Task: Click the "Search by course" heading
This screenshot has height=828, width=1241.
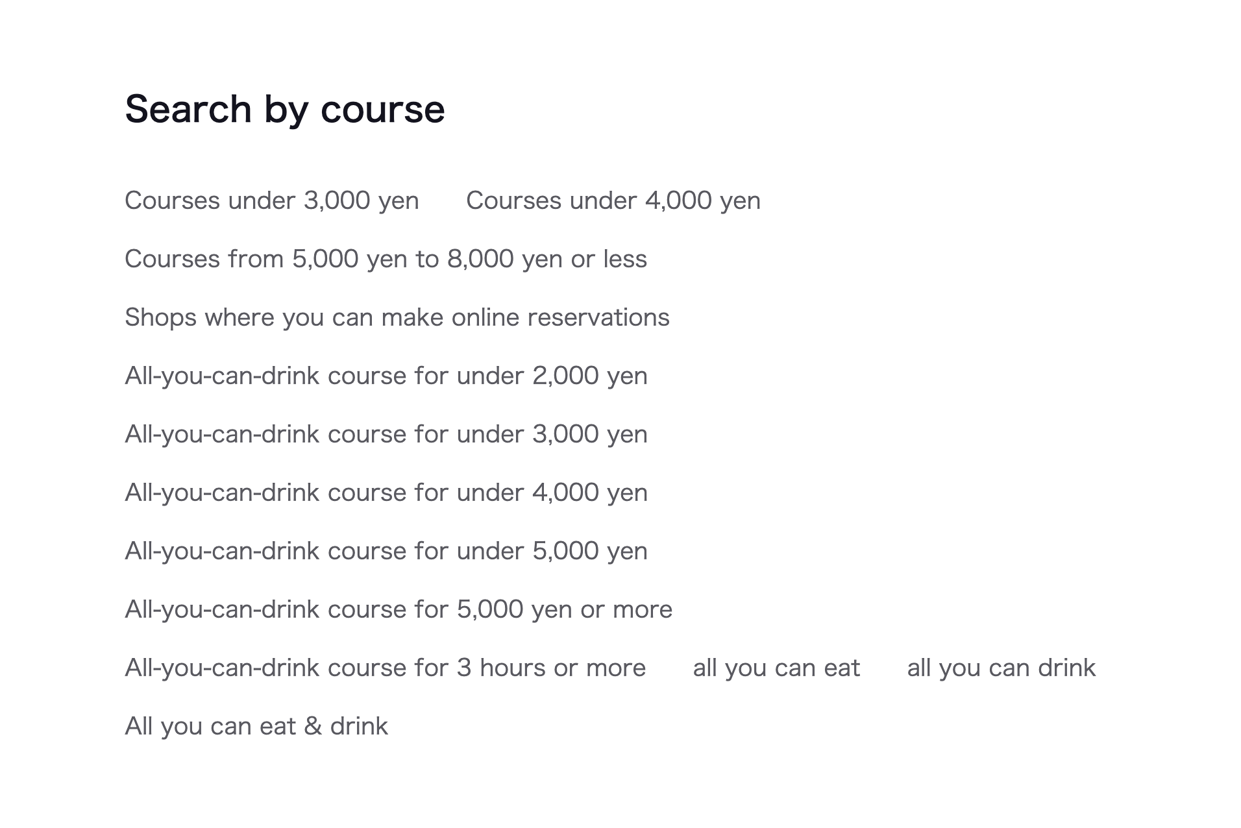Action: tap(284, 108)
